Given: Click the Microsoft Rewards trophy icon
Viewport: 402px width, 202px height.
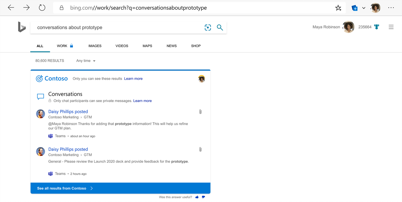Looking at the screenshot, I should coord(377,27).
